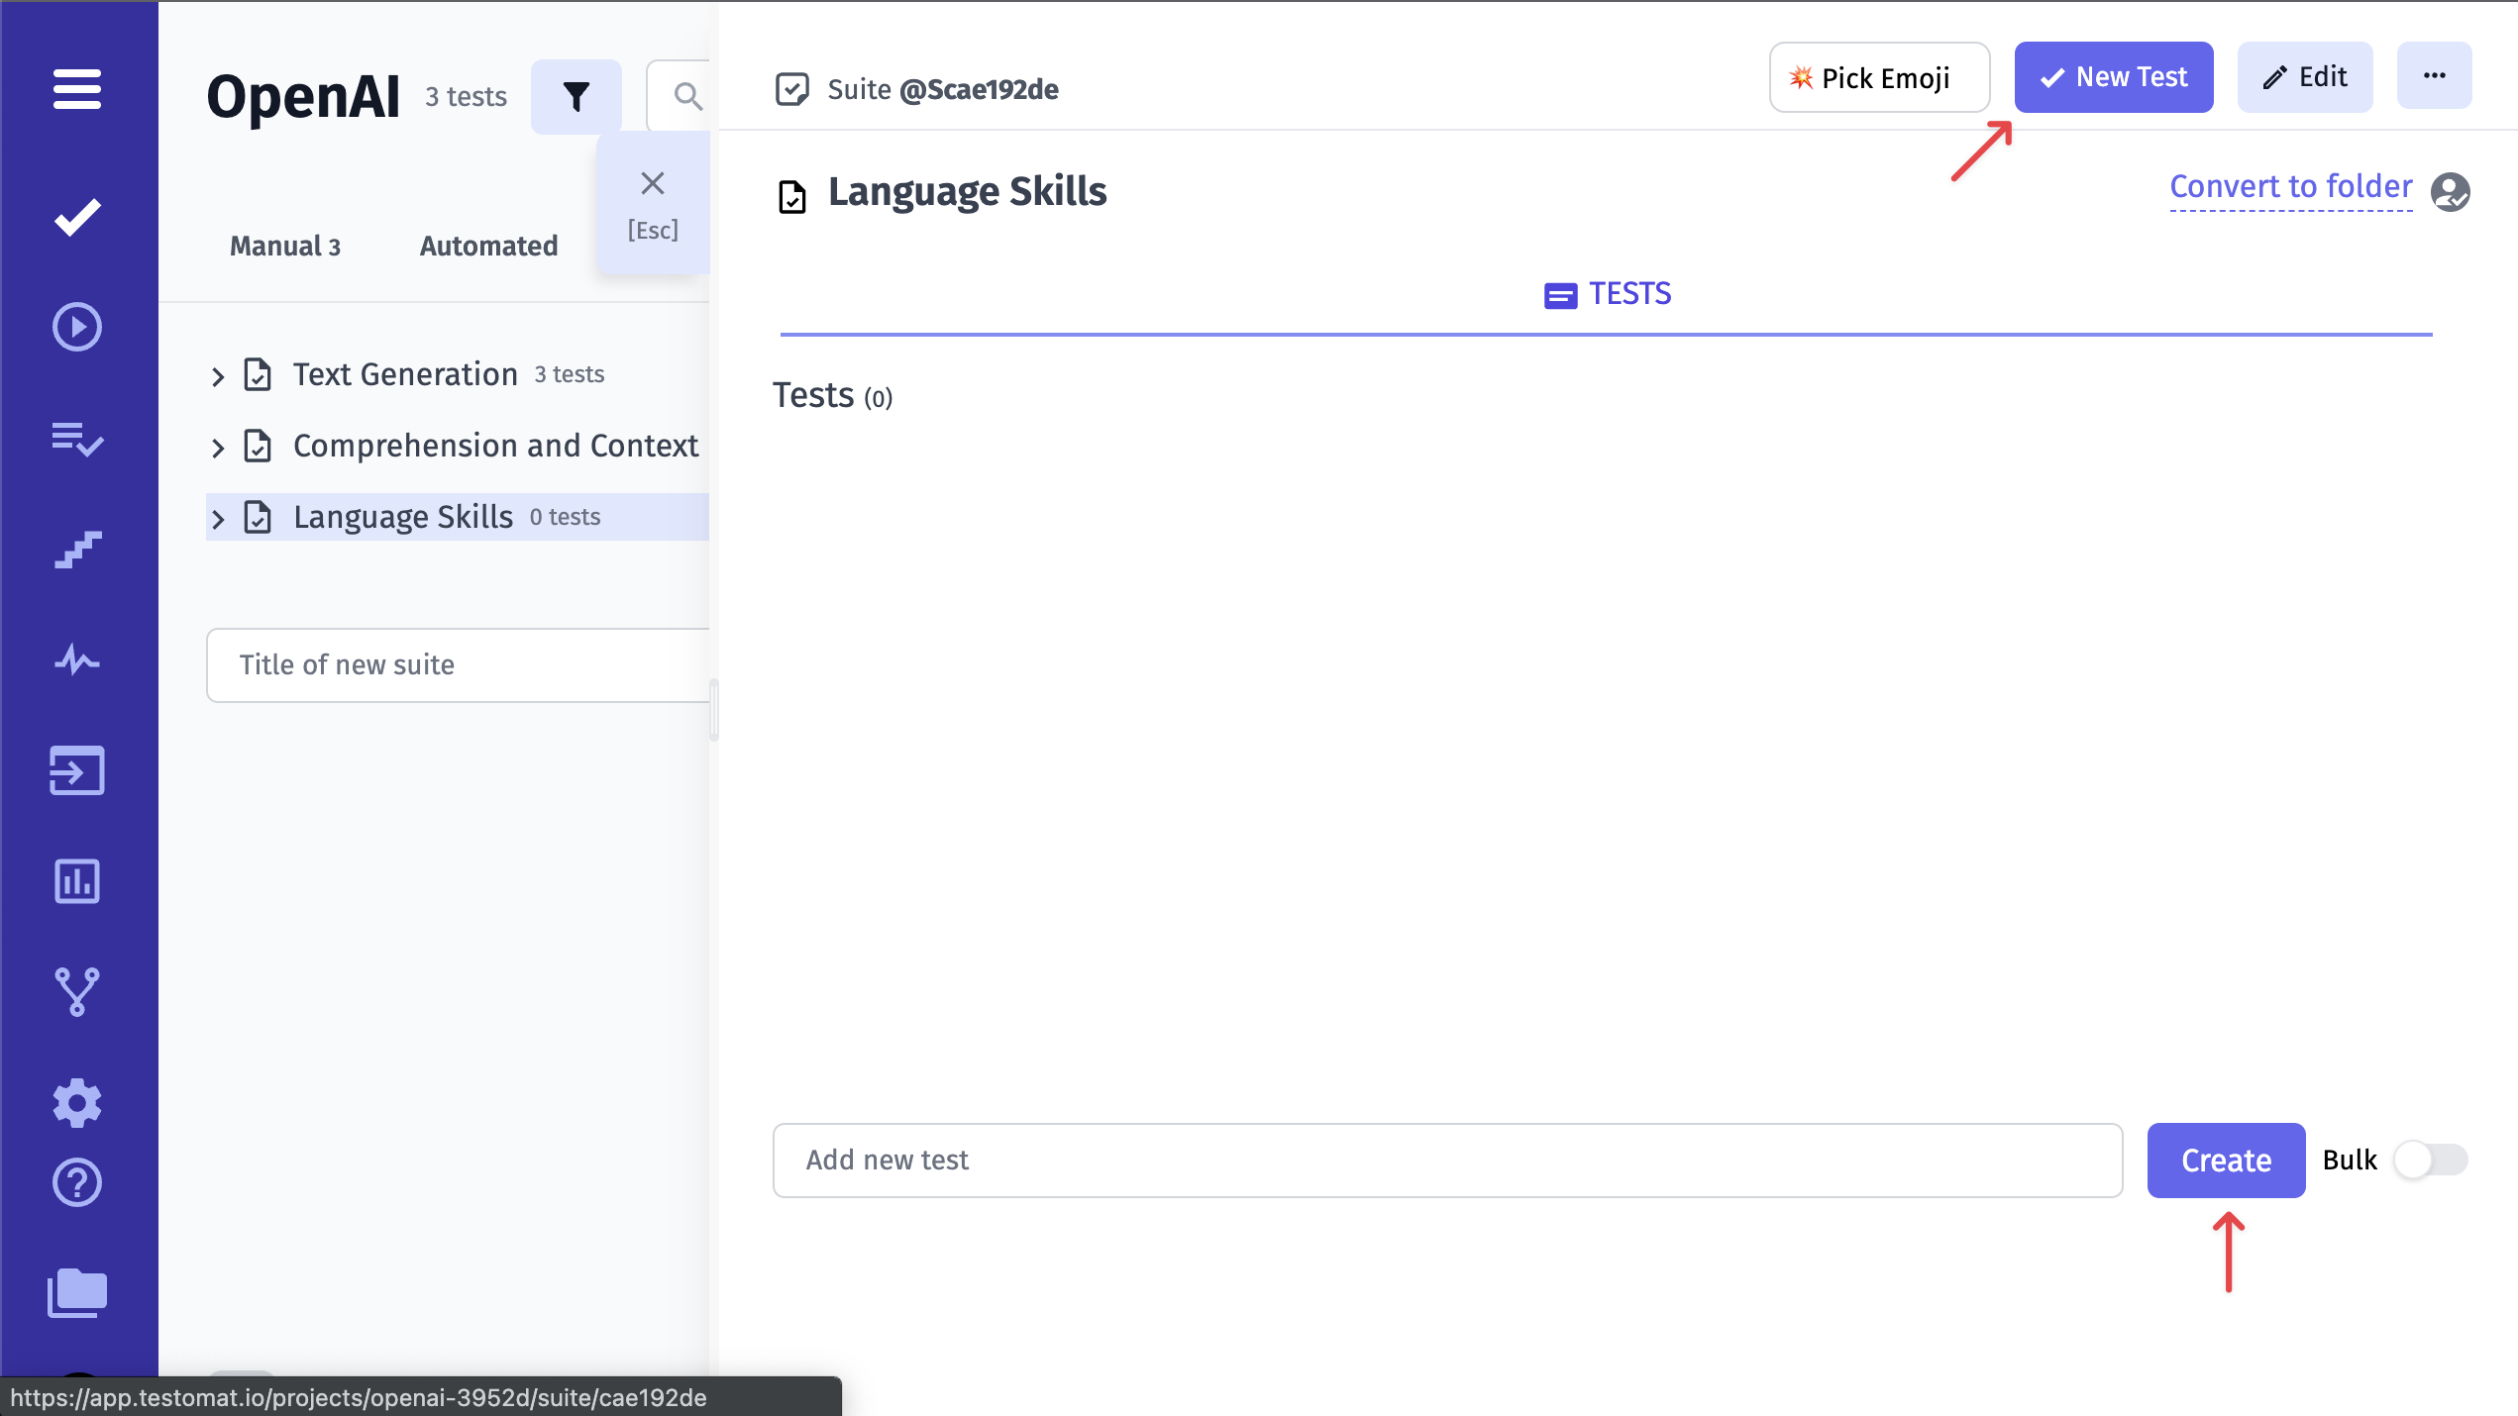Click the checkmark done icon
2518x1416 pixels.
coord(78,216)
